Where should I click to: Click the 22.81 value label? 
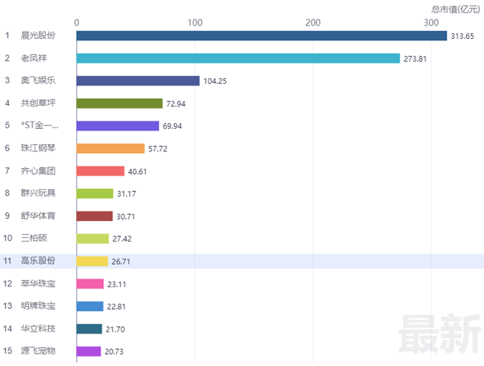click(116, 307)
